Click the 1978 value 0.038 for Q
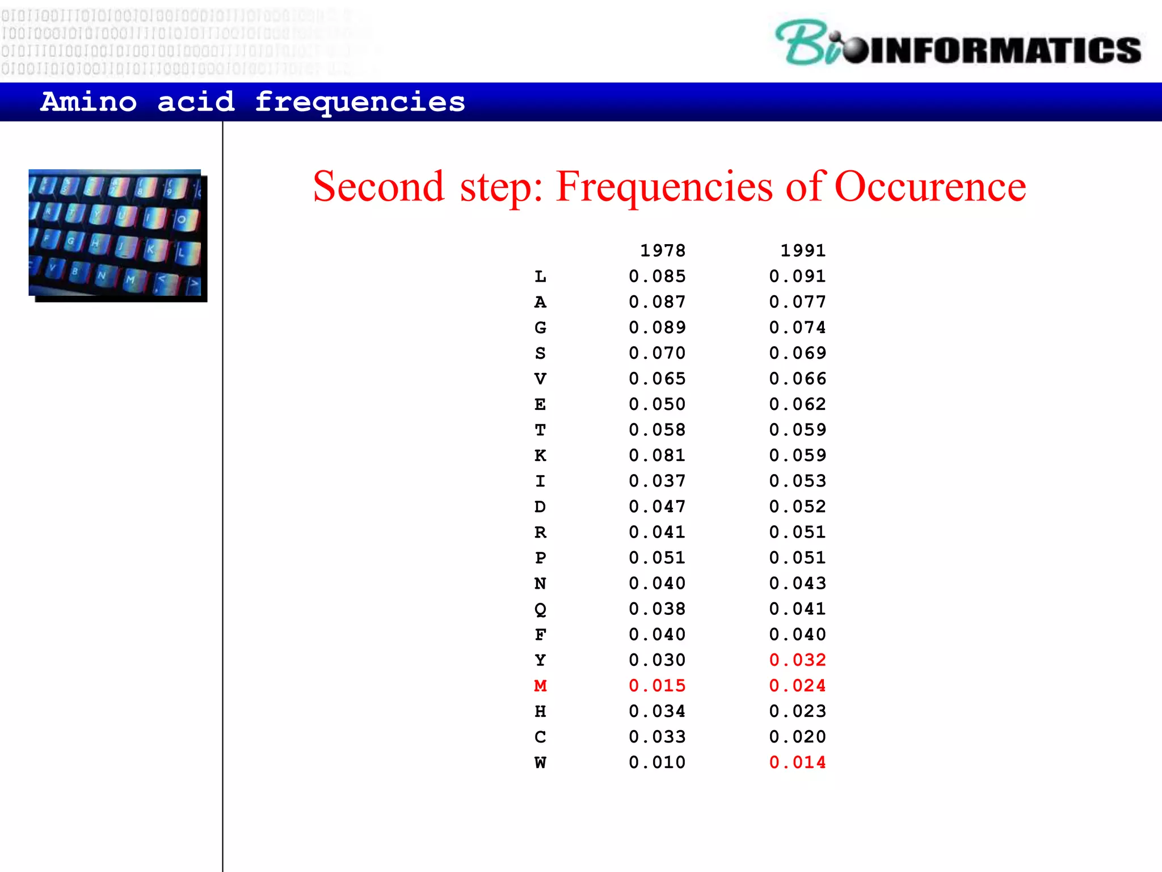 pos(657,609)
